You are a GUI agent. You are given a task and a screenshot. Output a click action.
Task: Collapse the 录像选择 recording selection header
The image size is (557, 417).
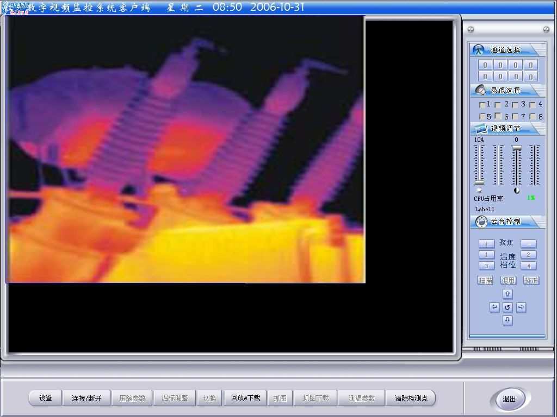pos(506,91)
